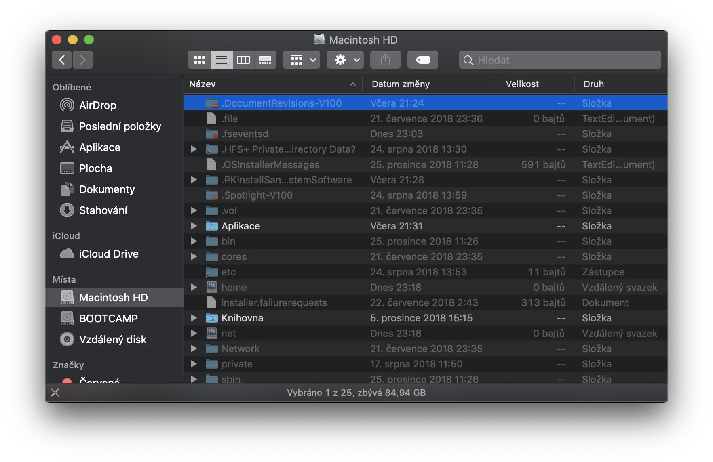Switch to gallery view
This screenshot has width=713, height=462.
click(265, 60)
